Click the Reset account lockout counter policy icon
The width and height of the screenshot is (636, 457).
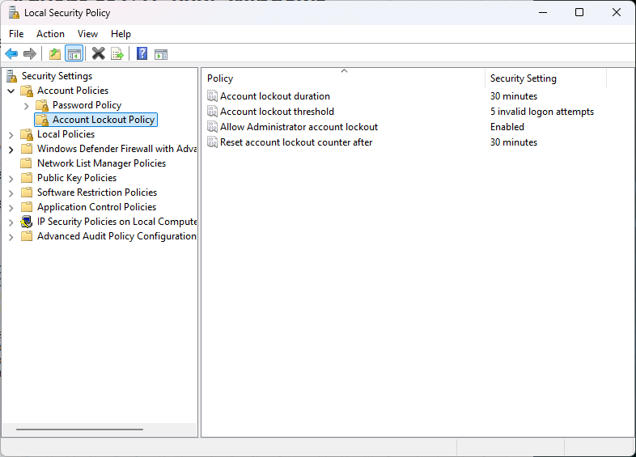click(212, 142)
